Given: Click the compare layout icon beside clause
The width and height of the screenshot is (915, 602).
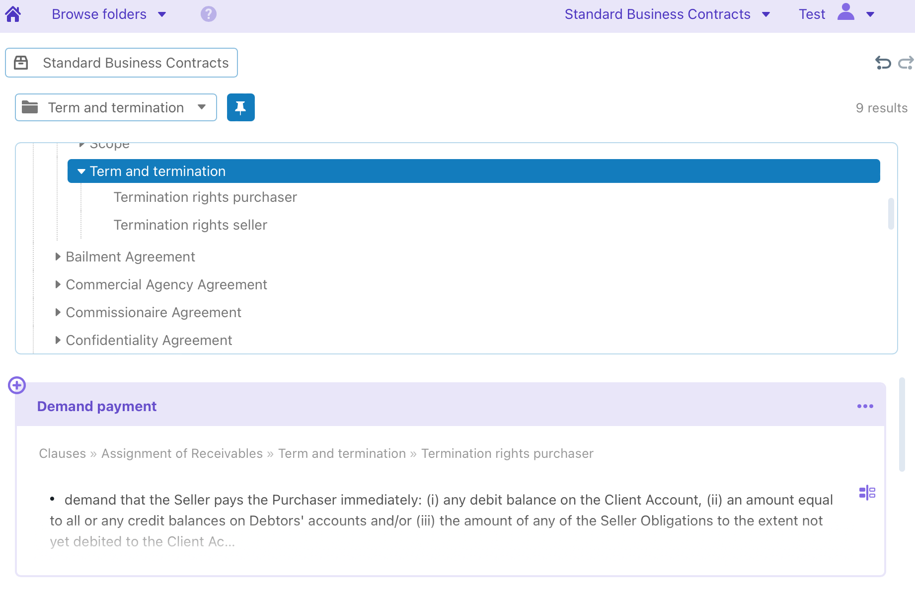Looking at the screenshot, I should pos(867,493).
